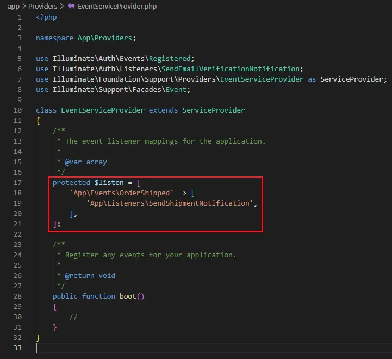This screenshot has height=359, width=392.
Task: Click line number 28 in the gutter
Action: pyautogui.click(x=17, y=296)
